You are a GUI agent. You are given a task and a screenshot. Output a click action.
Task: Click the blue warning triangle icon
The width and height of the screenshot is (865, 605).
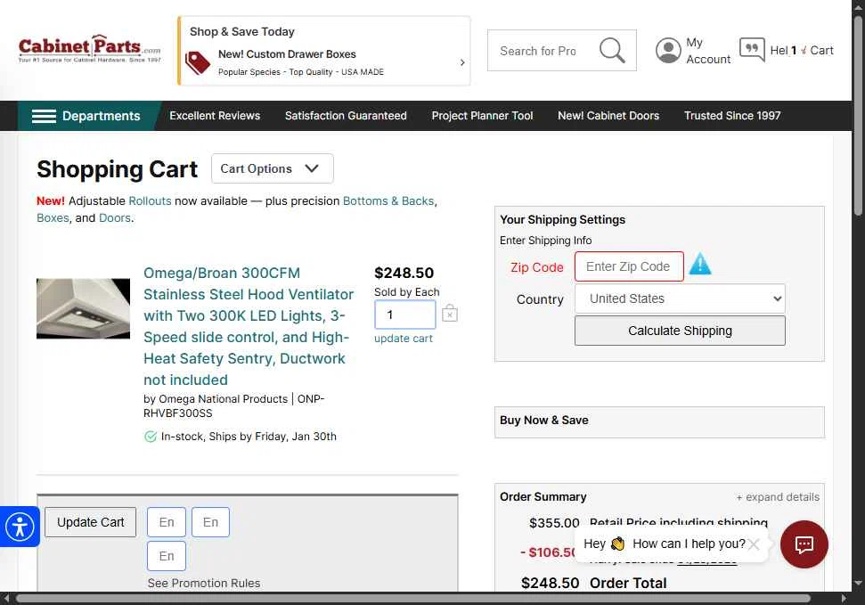click(x=700, y=264)
